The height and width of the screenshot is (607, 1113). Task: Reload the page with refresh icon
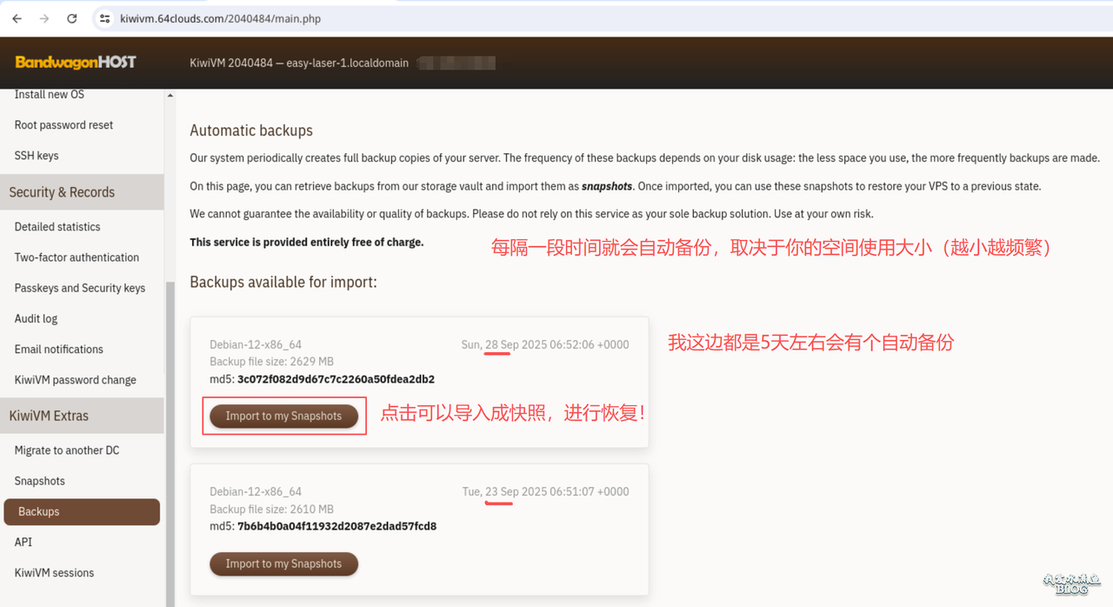pos(72,18)
